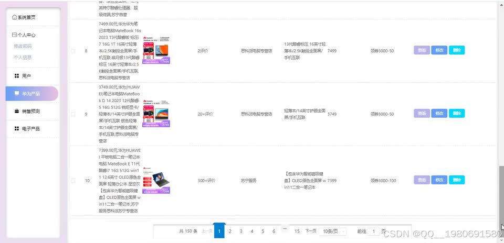Open 系统首页 home icon in sidebar

pos(14,17)
